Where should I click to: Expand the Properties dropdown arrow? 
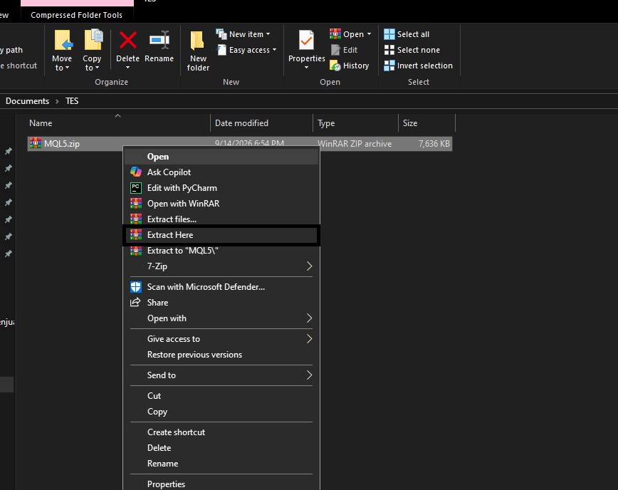306,68
